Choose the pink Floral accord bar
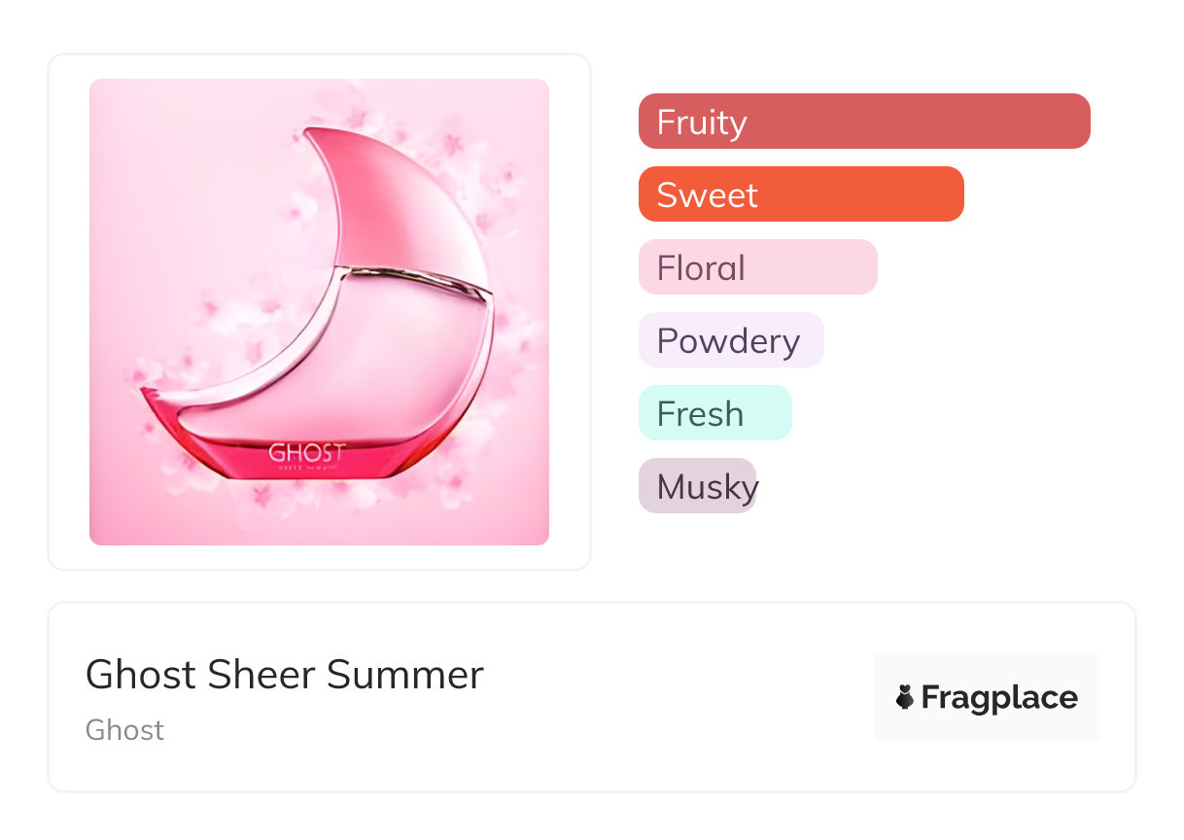The width and height of the screenshot is (1184, 840). [x=757, y=267]
